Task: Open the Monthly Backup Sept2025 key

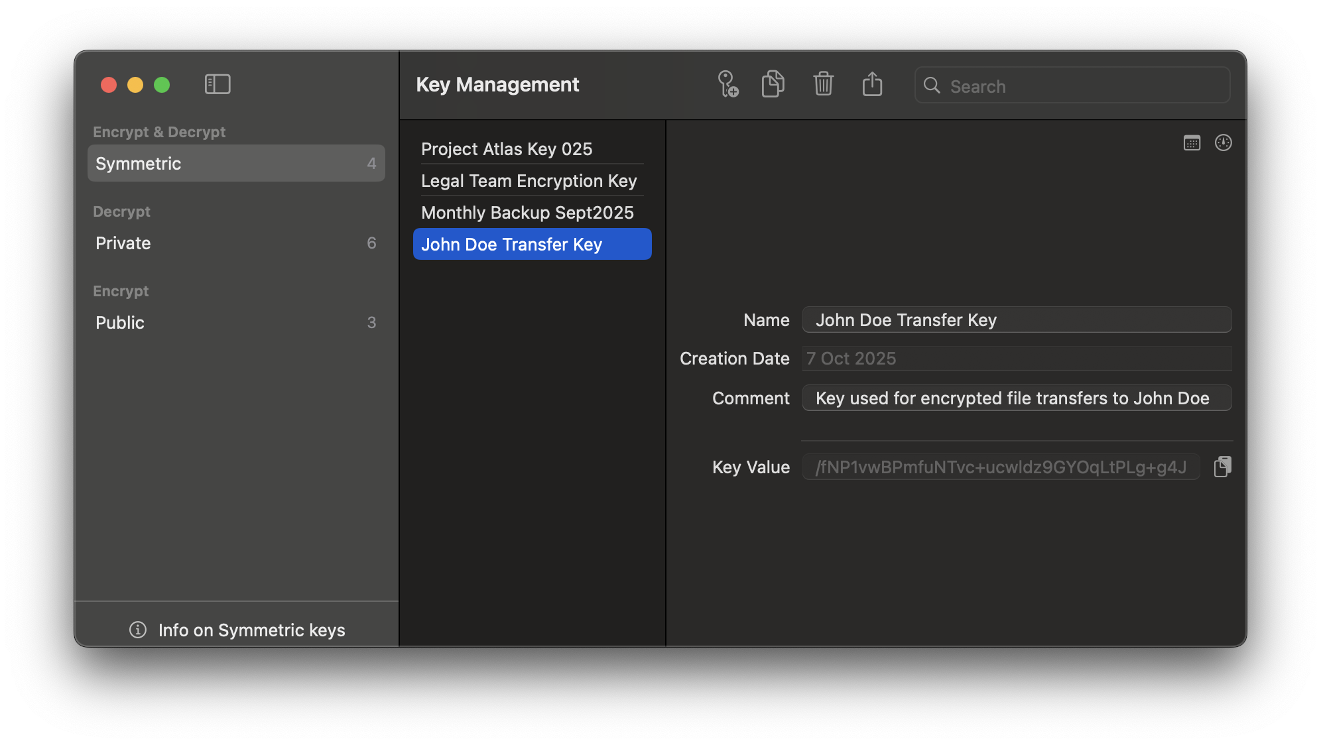Action: 527,212
